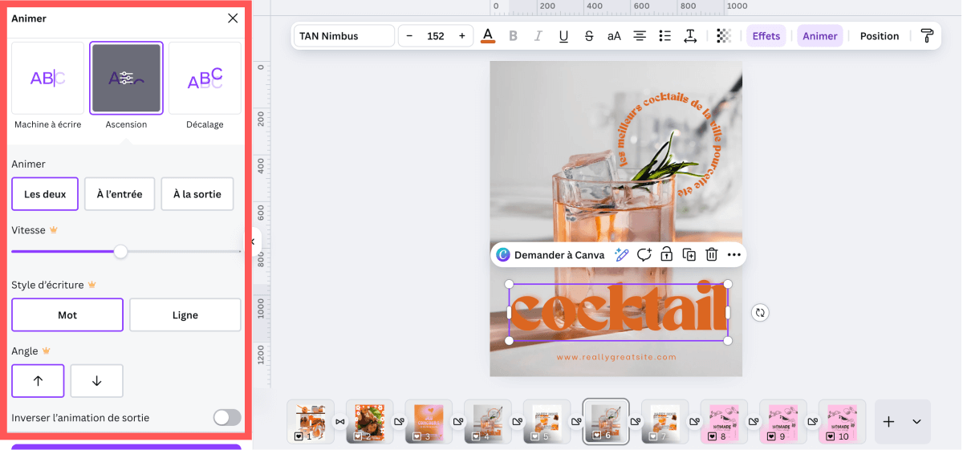Open the Effets tab

pyautogui.click(x=766, y=36)
